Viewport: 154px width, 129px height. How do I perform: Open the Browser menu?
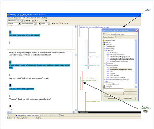[x=10, y=18]
